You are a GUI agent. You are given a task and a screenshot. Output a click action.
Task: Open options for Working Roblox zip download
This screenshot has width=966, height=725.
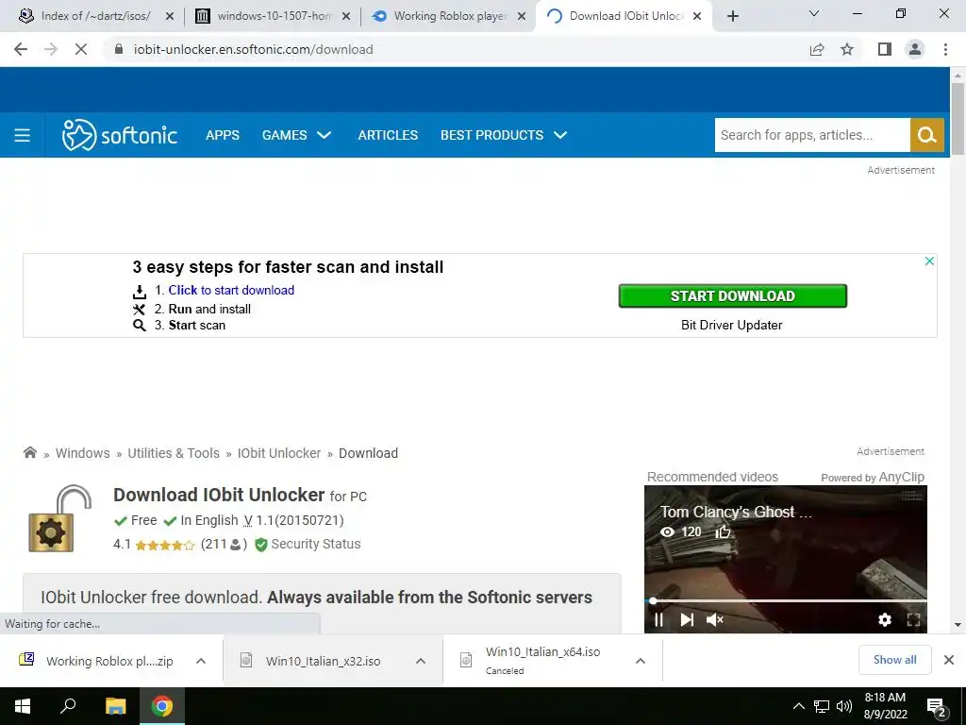click(x=201, y=661)
